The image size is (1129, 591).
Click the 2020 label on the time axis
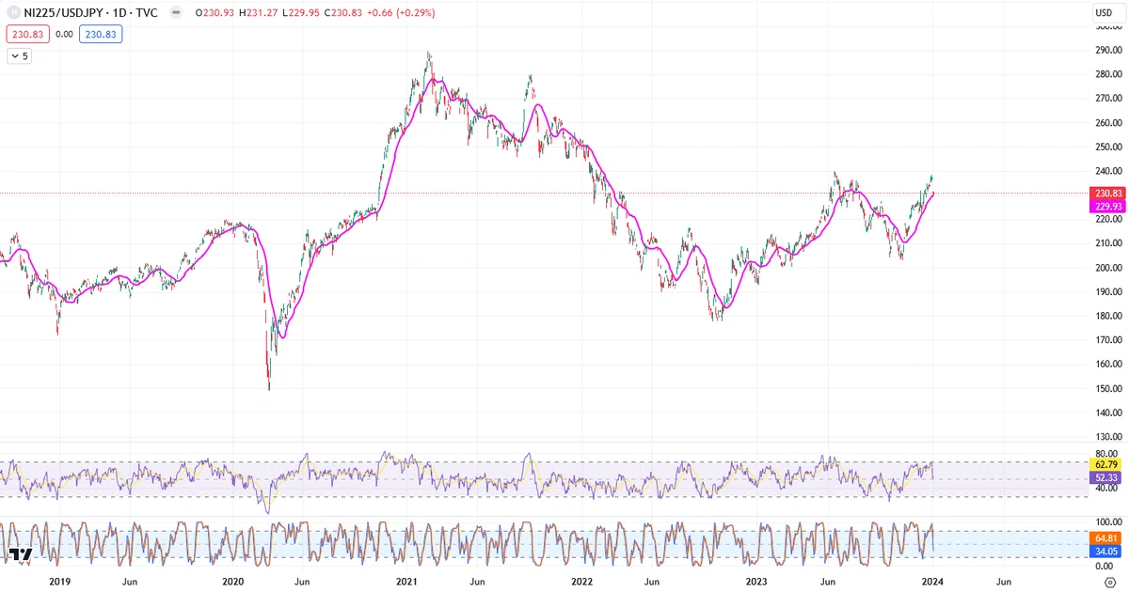(x=232, y=583)
